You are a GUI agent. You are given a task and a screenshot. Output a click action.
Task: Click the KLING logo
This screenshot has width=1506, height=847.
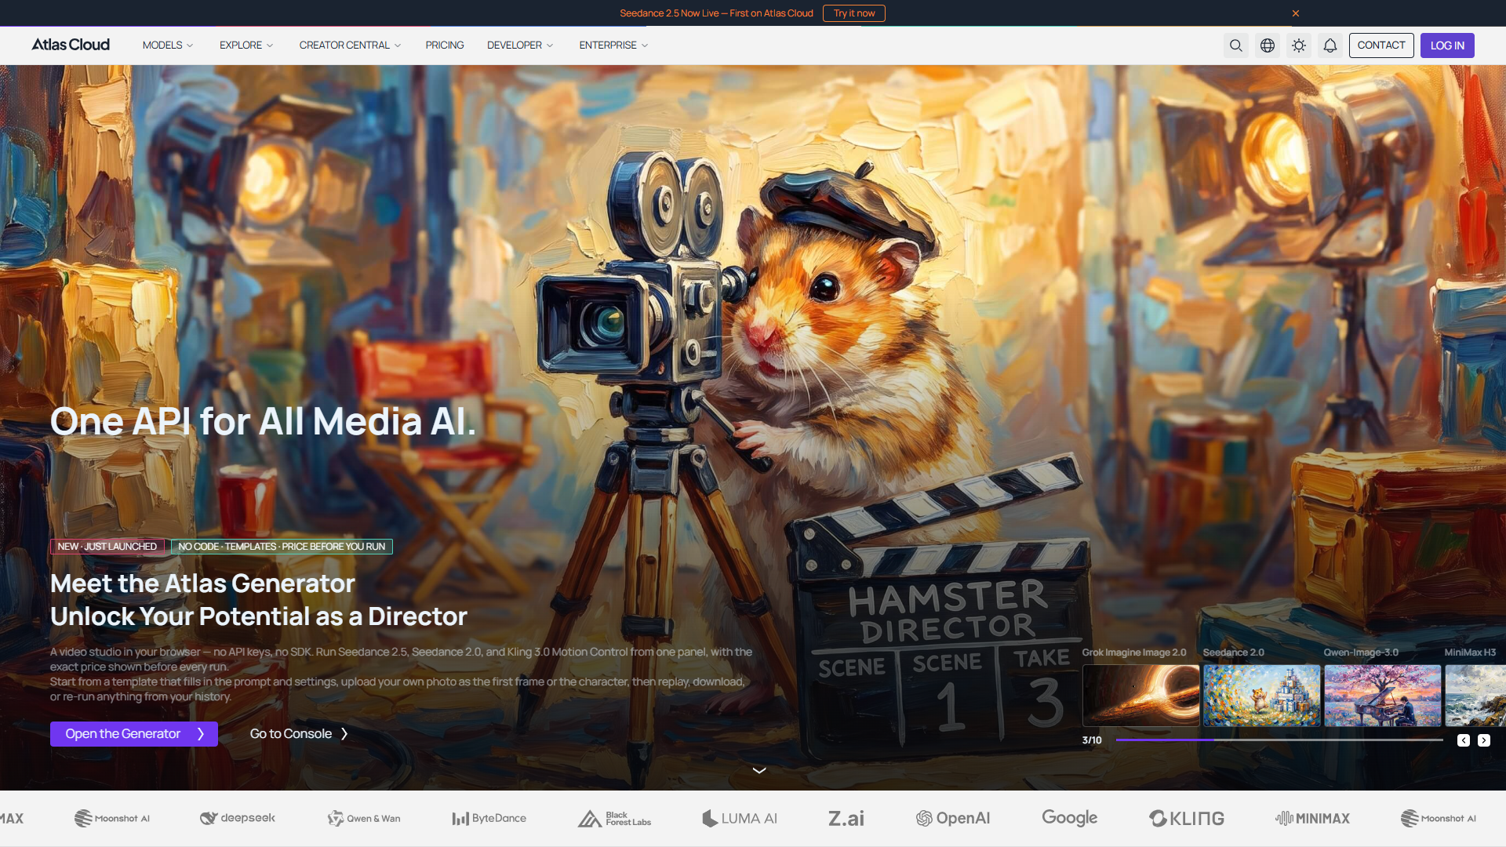coord(1187,818)
